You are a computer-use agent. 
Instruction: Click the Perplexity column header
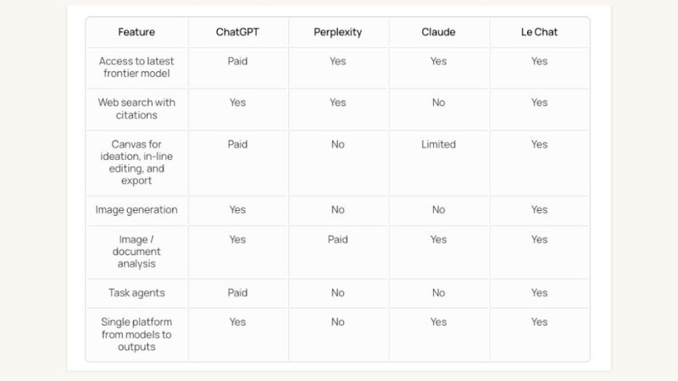[x=338, y=32]
